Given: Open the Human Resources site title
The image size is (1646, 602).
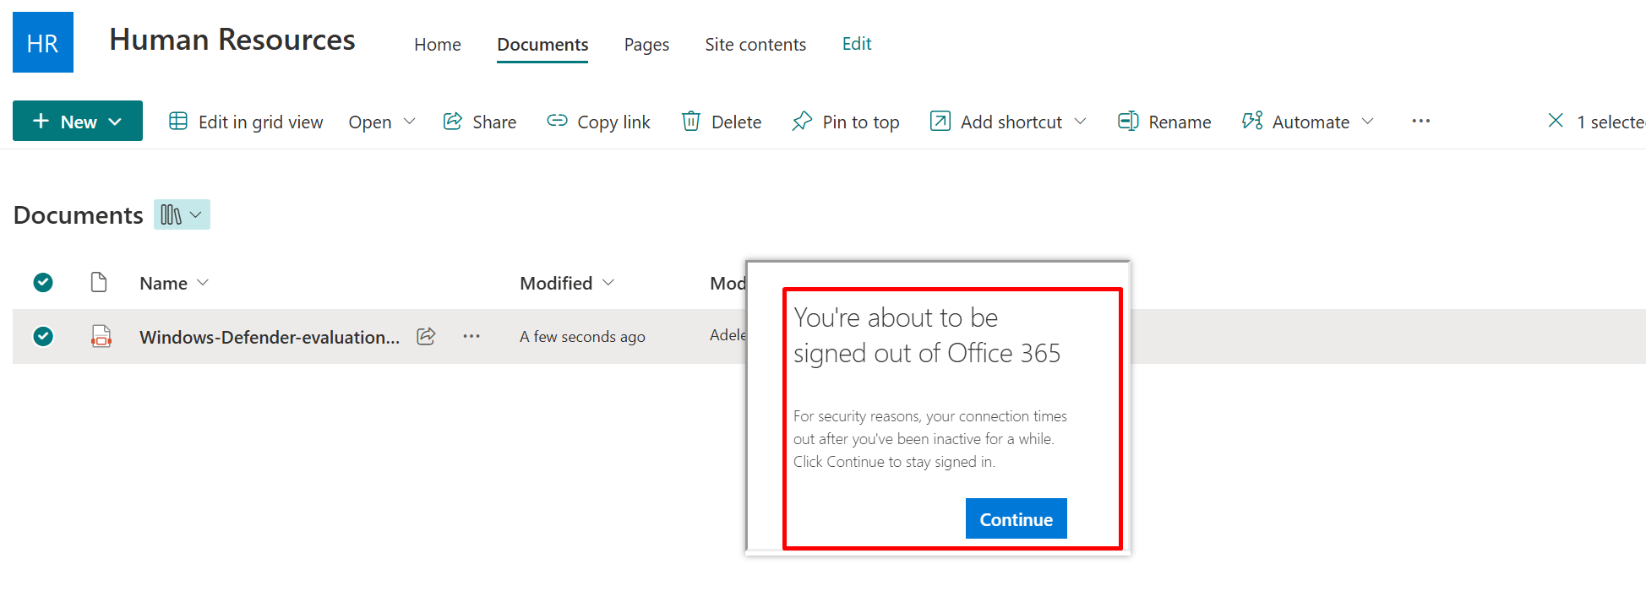Looking at the screenshot, I should click(232, 40).
